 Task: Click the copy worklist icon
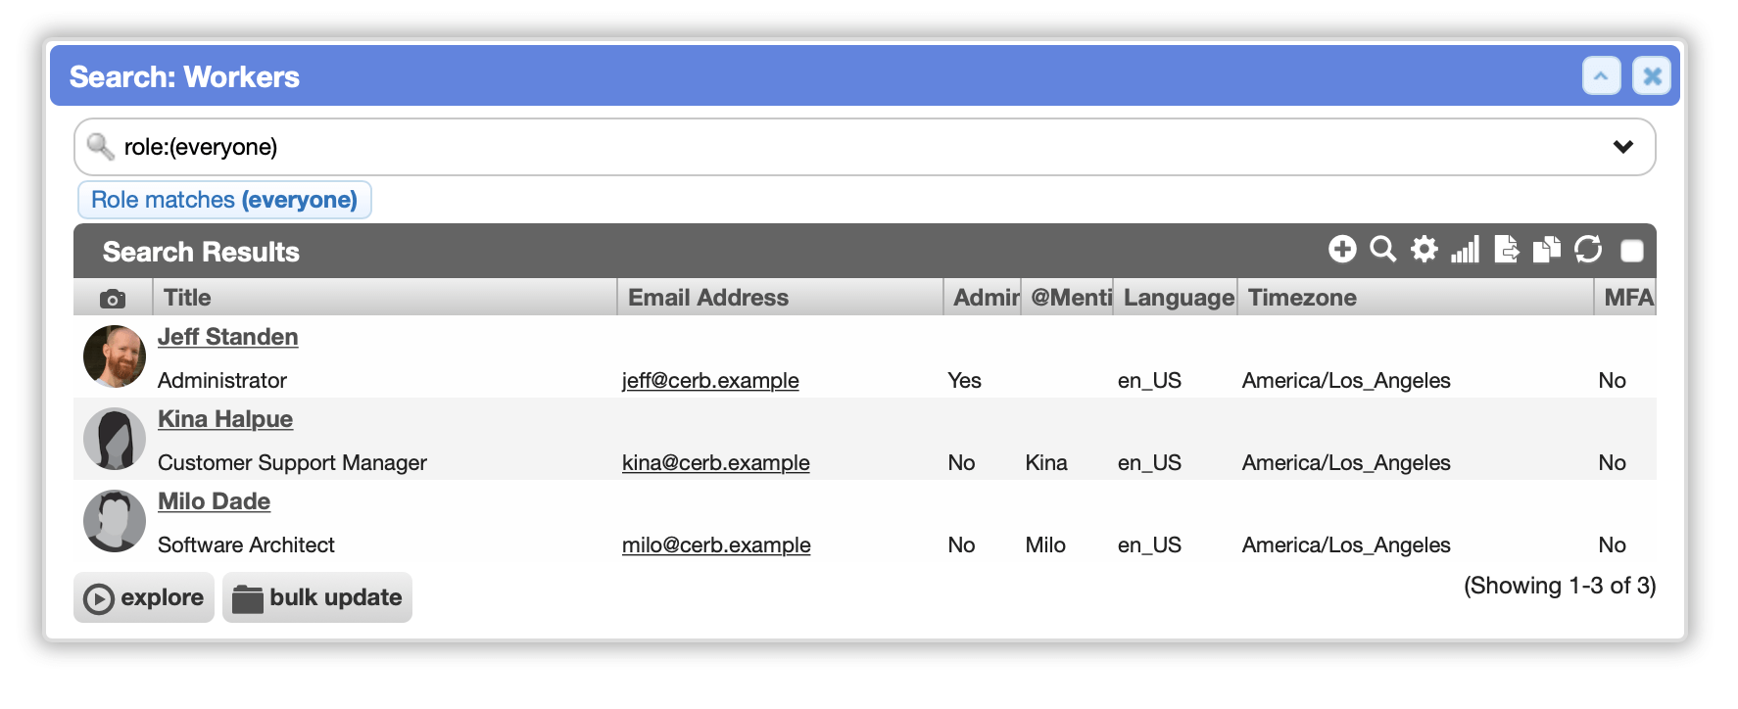pyautogui.click(x=1547, y=250)
